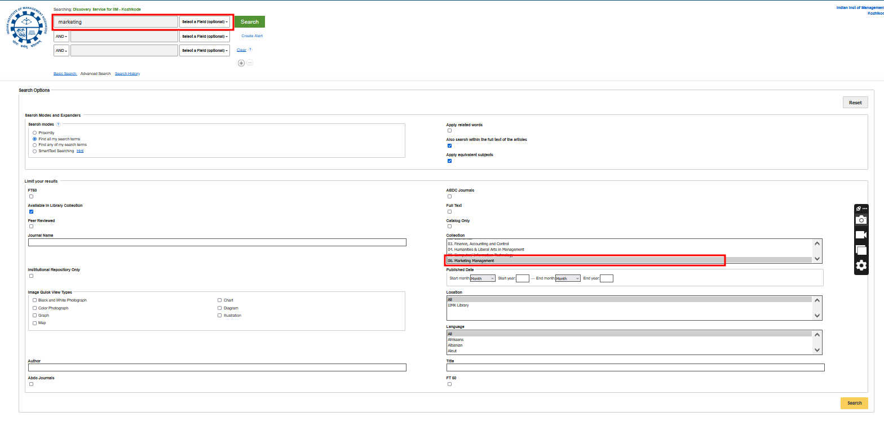Click the Journal Name input field

coord(217,242)
